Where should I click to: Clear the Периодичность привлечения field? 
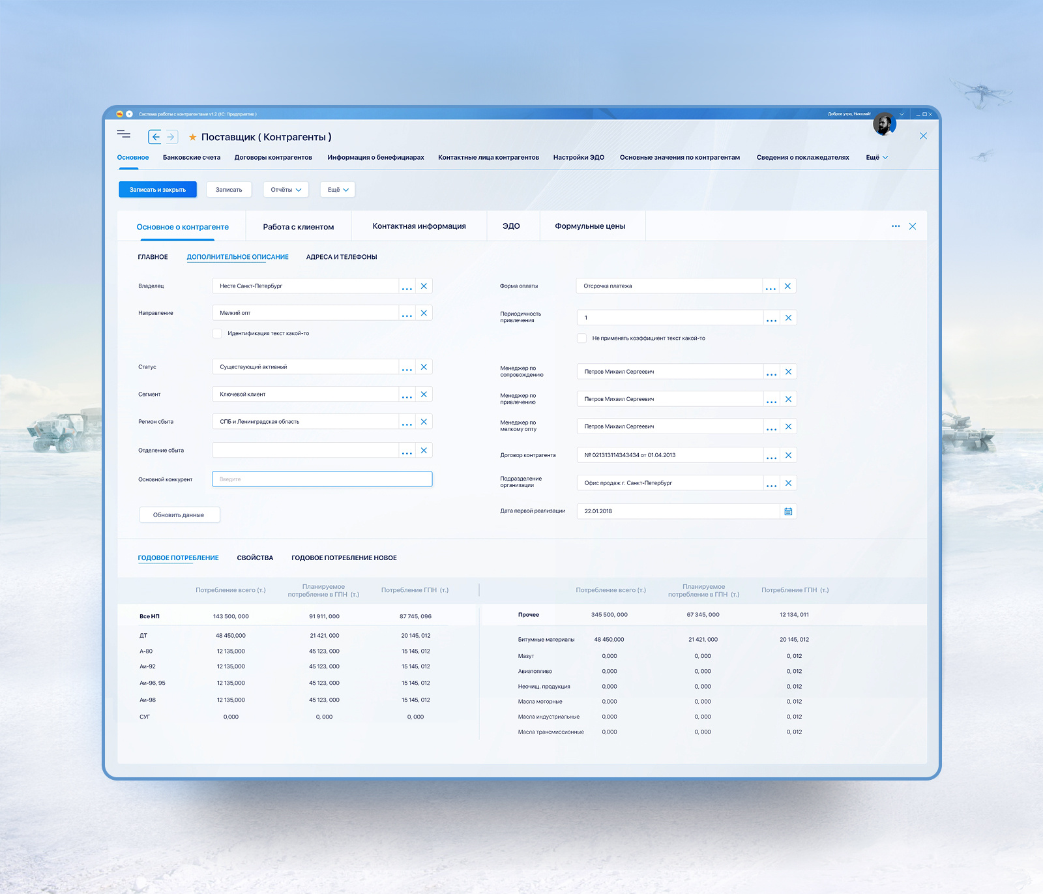coord(788,318)
